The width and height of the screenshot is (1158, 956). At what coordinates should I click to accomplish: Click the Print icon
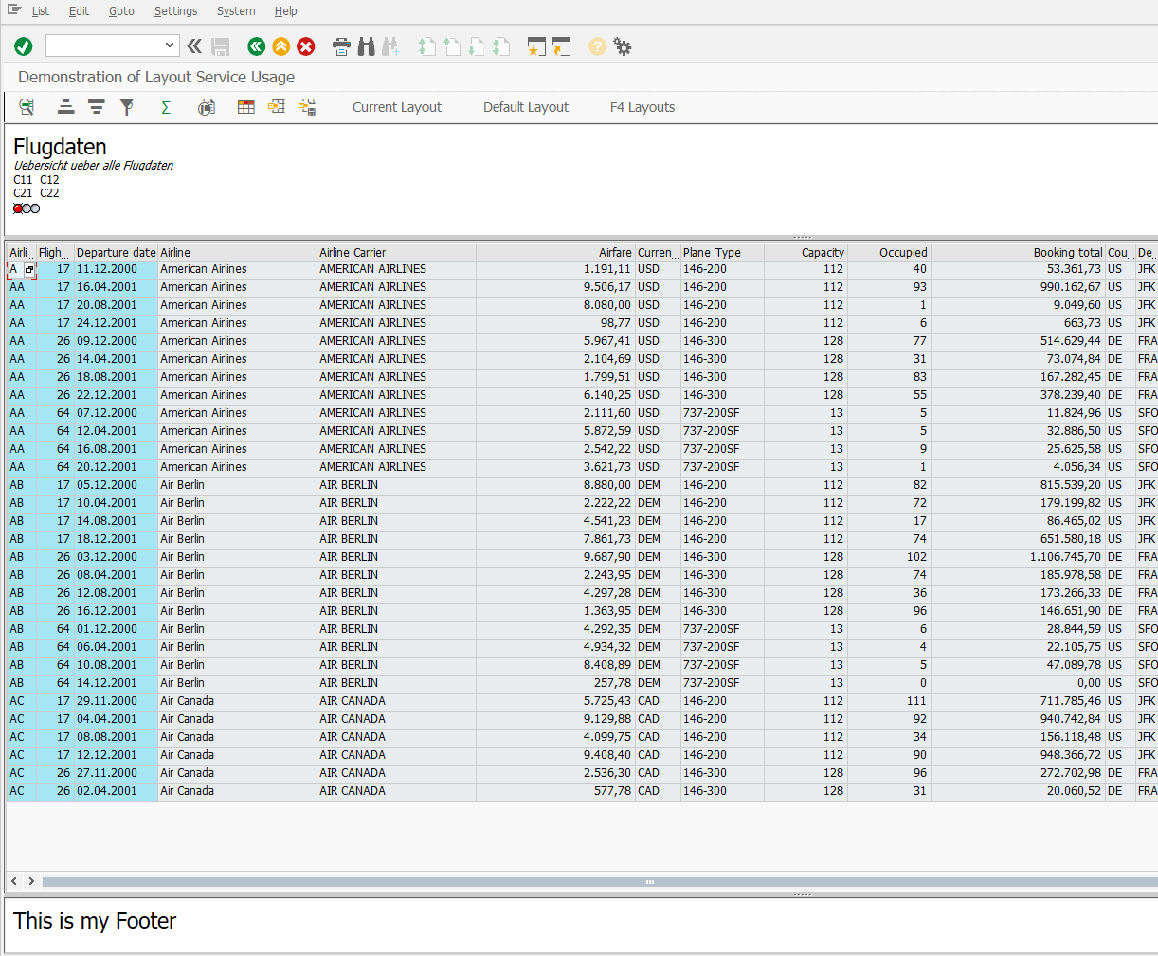pyautogui.click(x=342, y=46)
